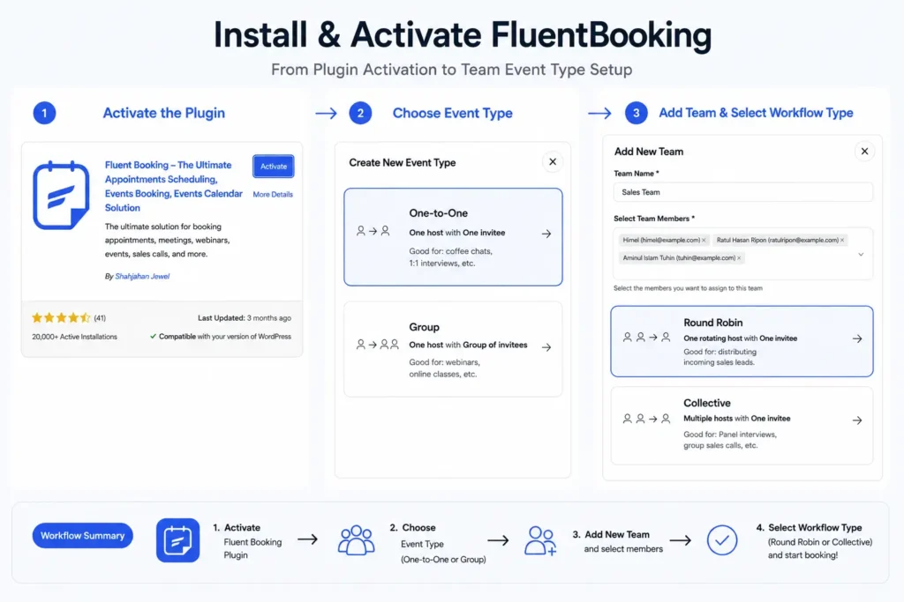
Task: Click the add team member icon in summary
Action: 540,540
